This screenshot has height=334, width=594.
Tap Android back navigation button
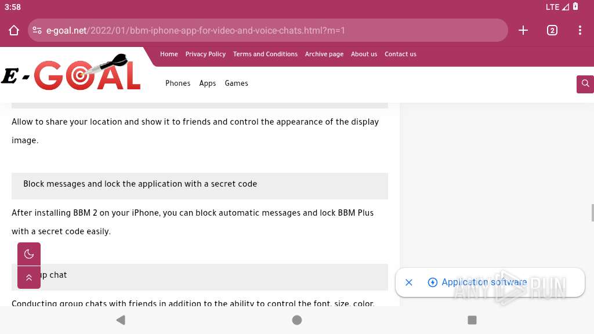pyautogui.click(x=121, y=320)
